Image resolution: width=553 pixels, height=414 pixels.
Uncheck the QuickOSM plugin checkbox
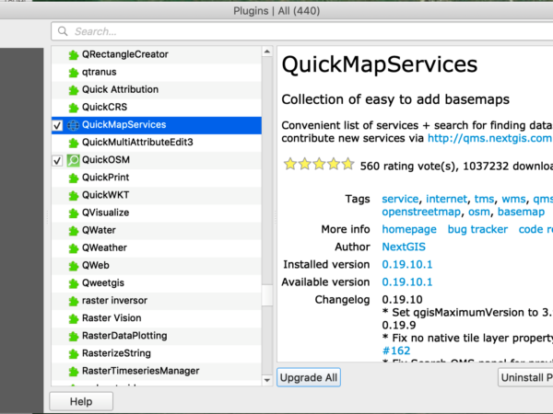(57, 161)
